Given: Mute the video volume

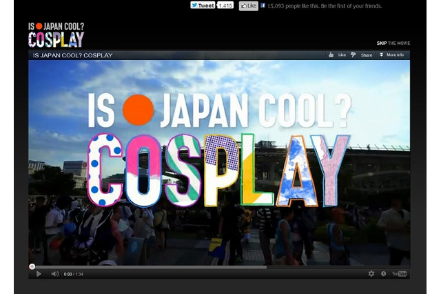Looking at the screenshot, I should click(x=55, y=274).
